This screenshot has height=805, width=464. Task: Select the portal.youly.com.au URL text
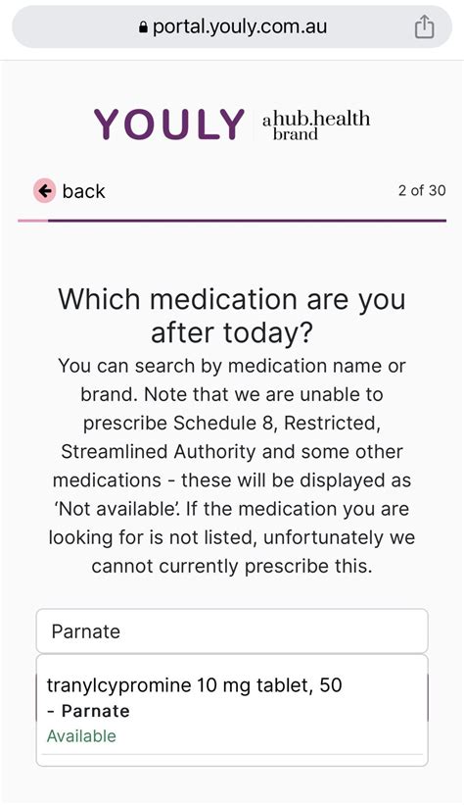(x=240, y=26)
